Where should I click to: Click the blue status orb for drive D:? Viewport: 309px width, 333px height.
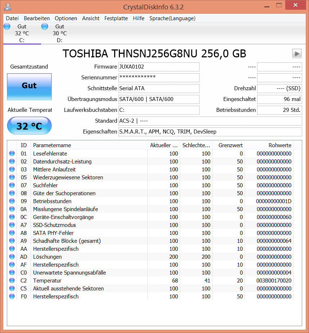point(45,27)
